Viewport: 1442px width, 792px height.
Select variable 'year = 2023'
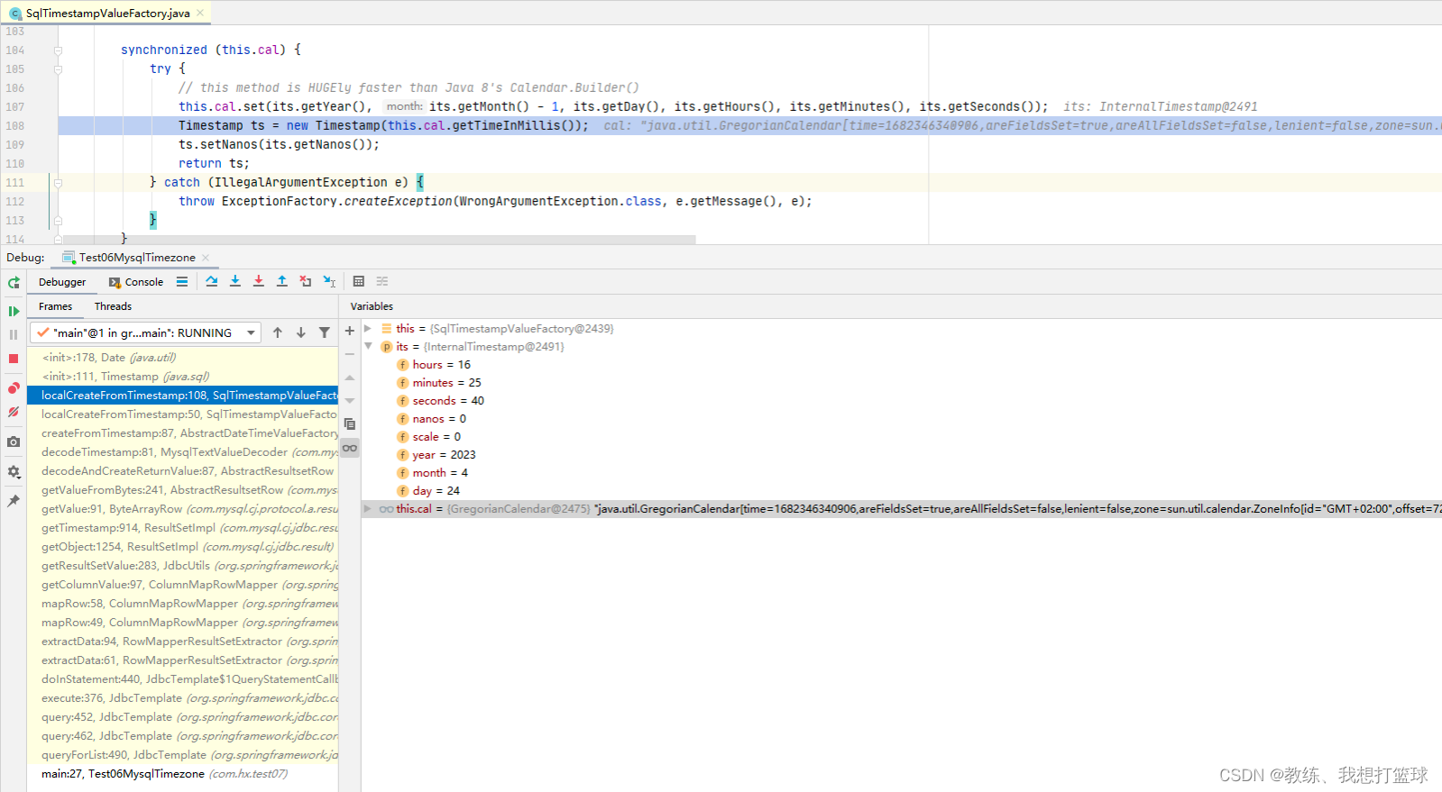(902, 455)
